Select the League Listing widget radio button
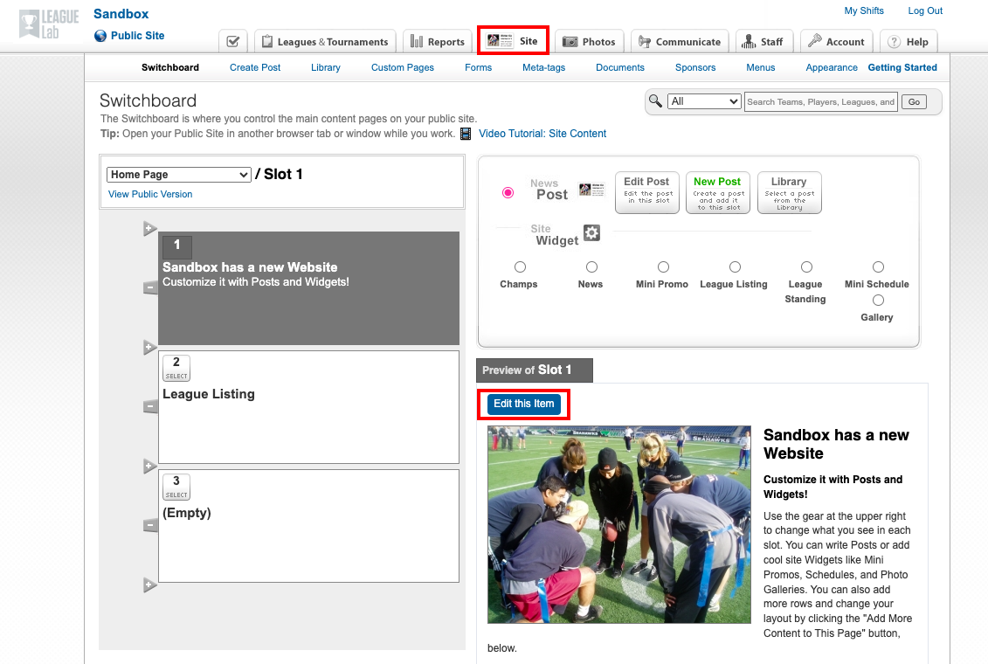 (x=735, y=267)
